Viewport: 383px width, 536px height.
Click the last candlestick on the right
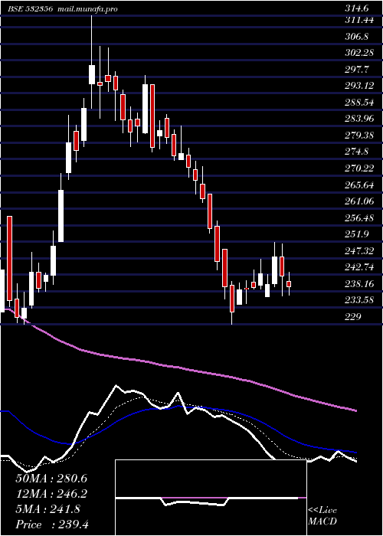(x=289, y=284)
